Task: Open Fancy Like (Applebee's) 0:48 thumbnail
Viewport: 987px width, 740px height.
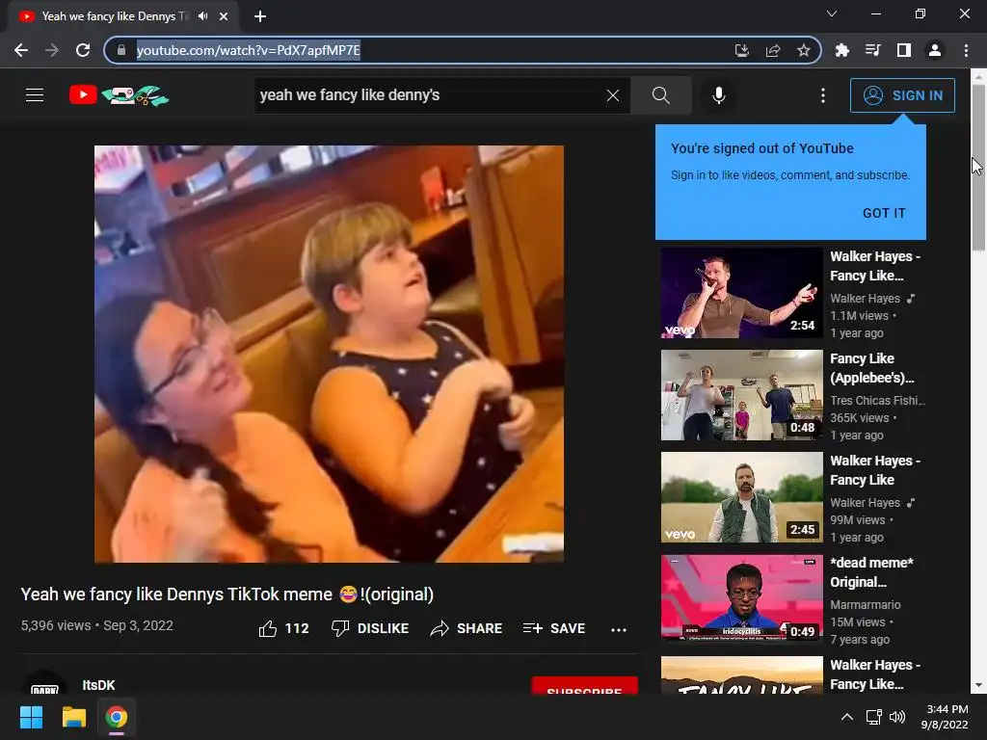Action: 741,394
